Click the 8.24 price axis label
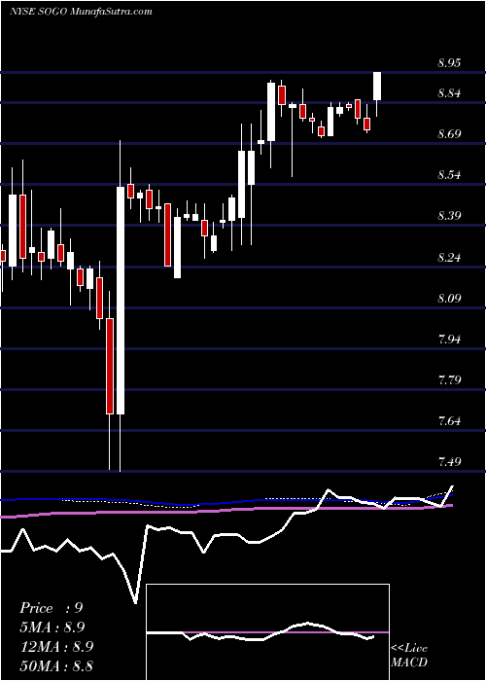This screenshot has width=486, height=681. (x=449, y=258)
